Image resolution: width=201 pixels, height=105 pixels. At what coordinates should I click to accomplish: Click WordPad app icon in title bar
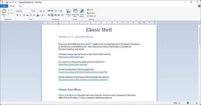pos(2,2)
